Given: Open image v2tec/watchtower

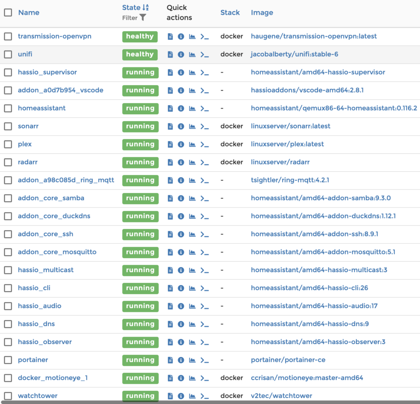Looking at the screenshot, I should [x=281, y=396].
